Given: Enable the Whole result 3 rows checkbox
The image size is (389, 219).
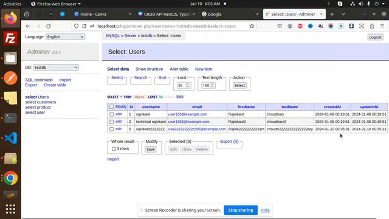Looking at the screenshot, I should [114, 148].
